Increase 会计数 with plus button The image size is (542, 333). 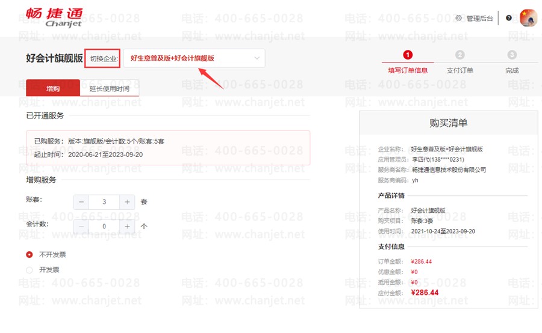[127, 227]
